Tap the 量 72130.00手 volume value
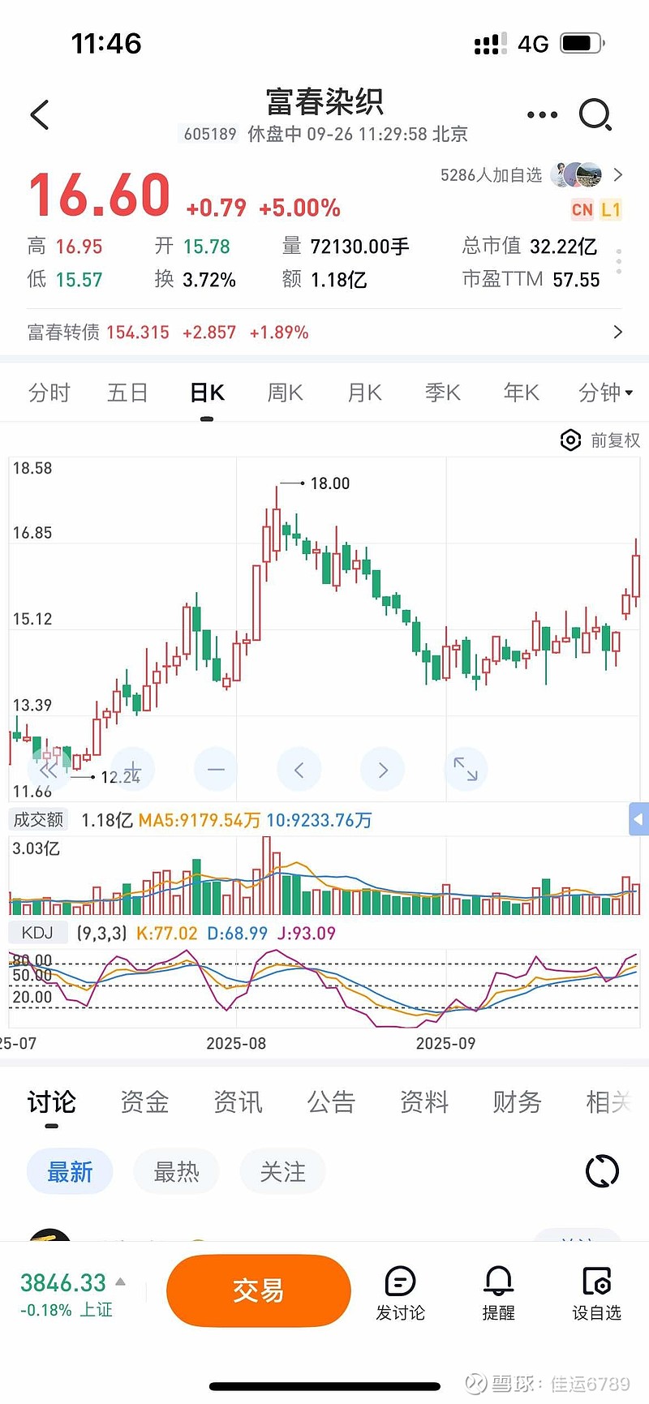The image size is (649, 1404). click(346, 246)
